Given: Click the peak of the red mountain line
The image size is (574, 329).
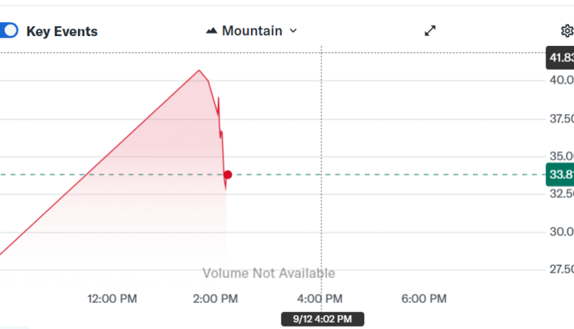Looking at the screenshot, I should (x=199, y=70).
